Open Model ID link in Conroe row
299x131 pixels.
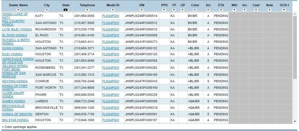(110, 81)
